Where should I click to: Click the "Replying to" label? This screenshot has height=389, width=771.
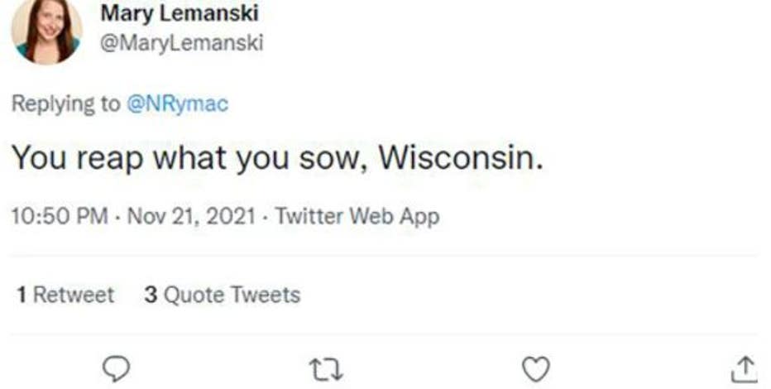click(x=65, y=104)
